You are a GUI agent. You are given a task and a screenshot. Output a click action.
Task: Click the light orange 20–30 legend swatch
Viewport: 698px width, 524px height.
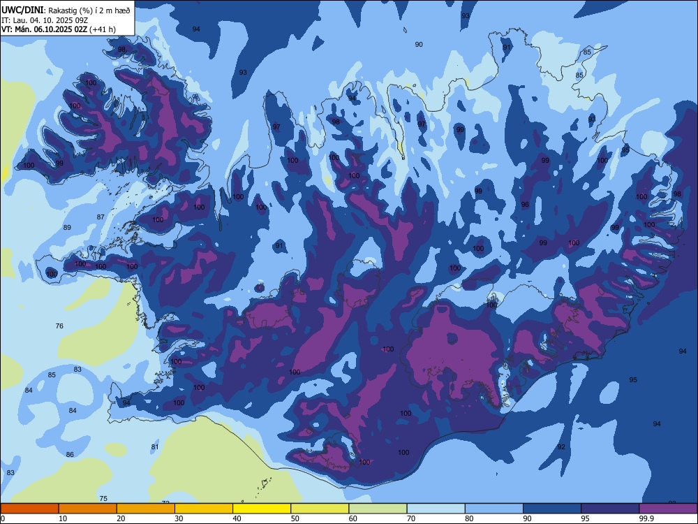[x=146, y=509]
